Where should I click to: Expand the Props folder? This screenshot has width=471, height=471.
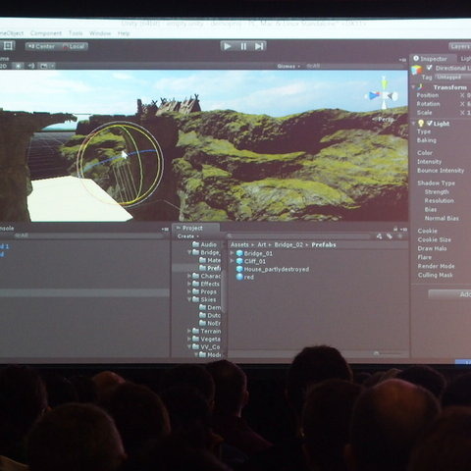189,291
